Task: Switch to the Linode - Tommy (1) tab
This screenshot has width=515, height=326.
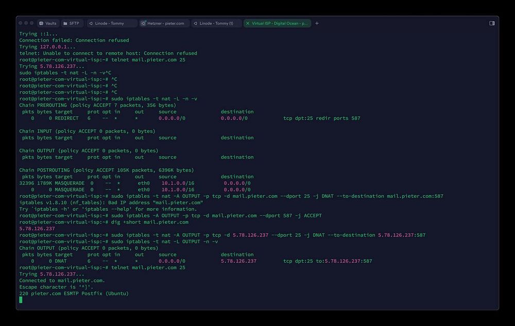Action: (x=216, y=23)
